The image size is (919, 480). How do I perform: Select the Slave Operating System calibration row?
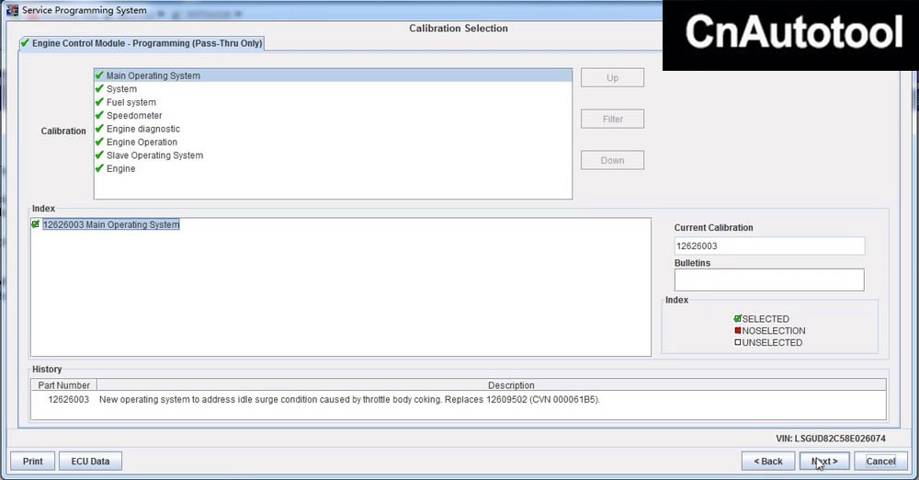point(333,155)
